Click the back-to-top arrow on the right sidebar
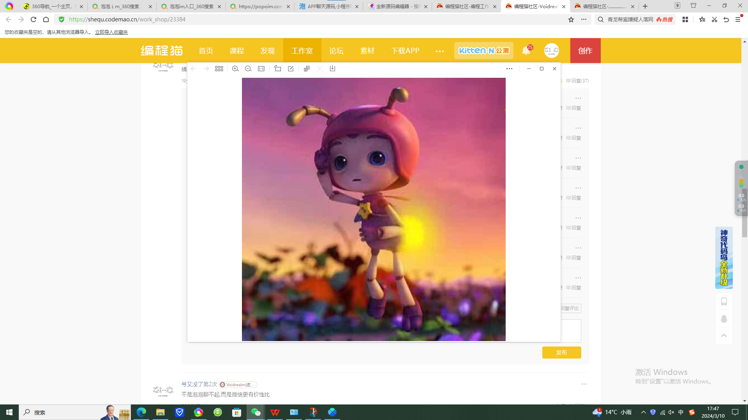Screen dimensions: 748x420 click(724, 336)
